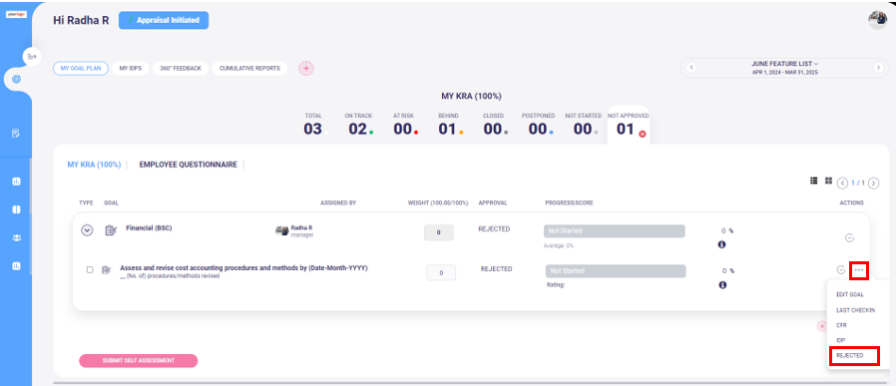This screenshot has width=896, height=386.
Task: Click Financial (BSC) progress bar
Action: 615,230
